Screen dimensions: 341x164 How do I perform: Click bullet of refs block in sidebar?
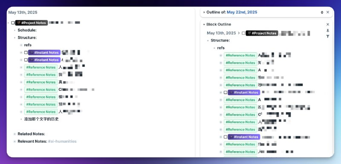pos(214,48)
